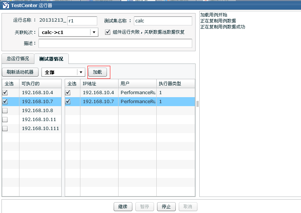
Task: Check the box for 192.168.10.8
Action: (5, 110)
